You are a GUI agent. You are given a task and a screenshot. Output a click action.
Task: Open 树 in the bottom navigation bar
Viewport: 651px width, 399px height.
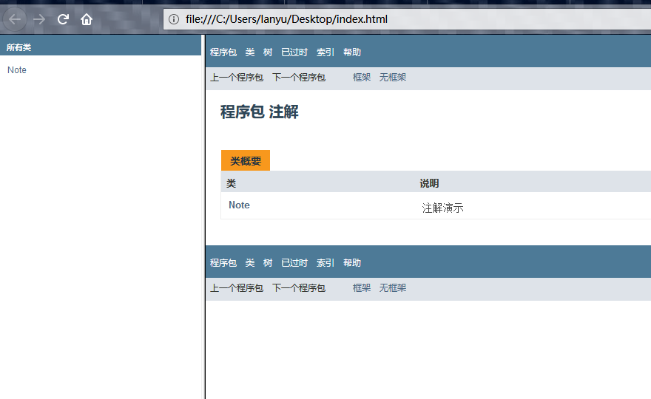pyautogui.click(x=268, y=263)
